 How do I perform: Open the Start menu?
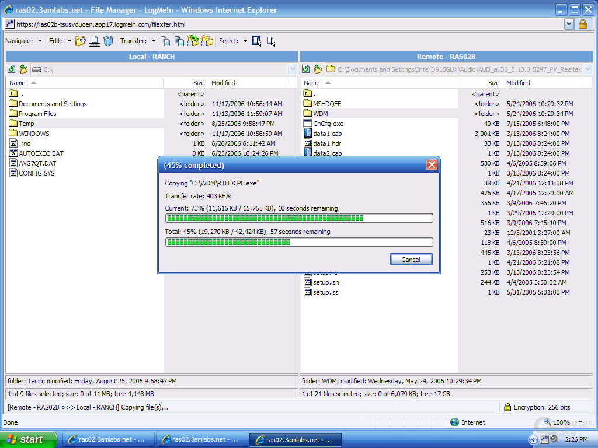point(27,439)
